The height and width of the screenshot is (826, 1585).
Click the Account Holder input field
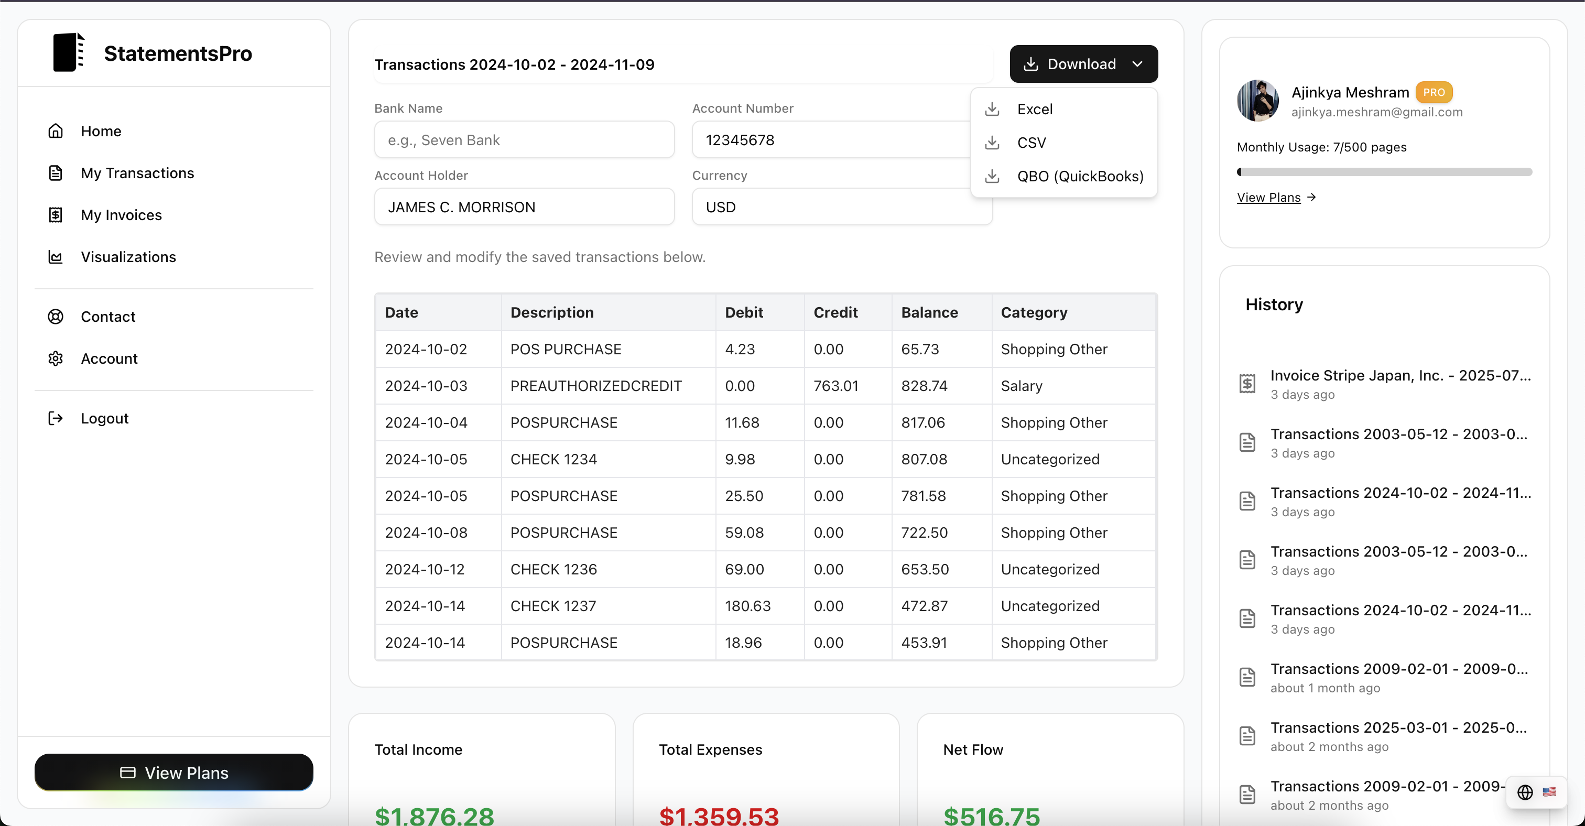click(524, 206)
